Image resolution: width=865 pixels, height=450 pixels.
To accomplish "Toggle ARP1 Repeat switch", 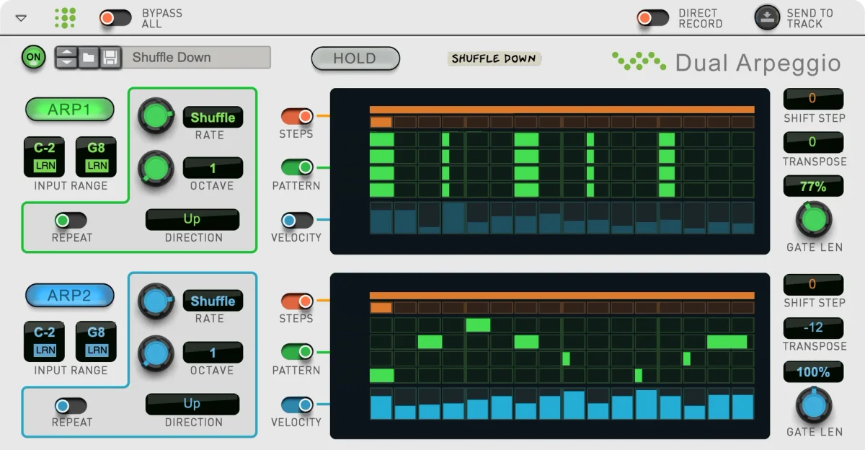I will (x=71, y=221).
